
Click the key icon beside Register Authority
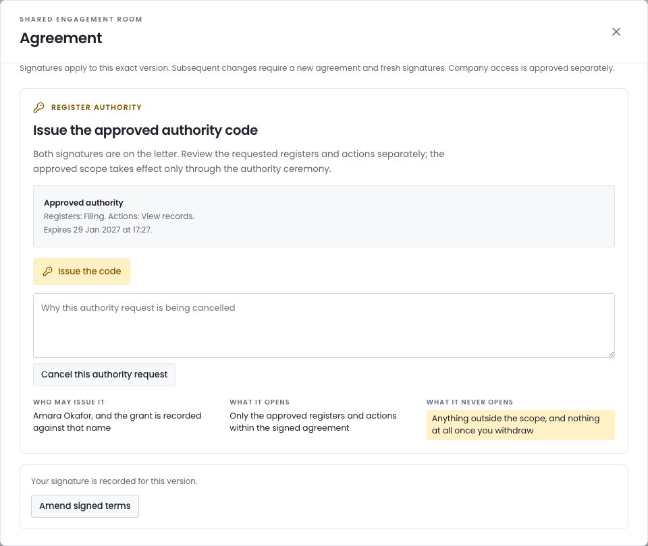pyautogui.click(x=39, y=107)
